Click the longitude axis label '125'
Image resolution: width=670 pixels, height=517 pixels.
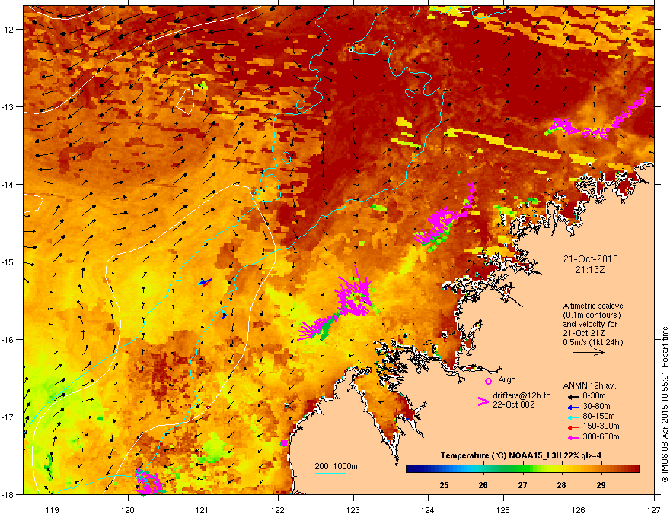(x=503, y=509)
